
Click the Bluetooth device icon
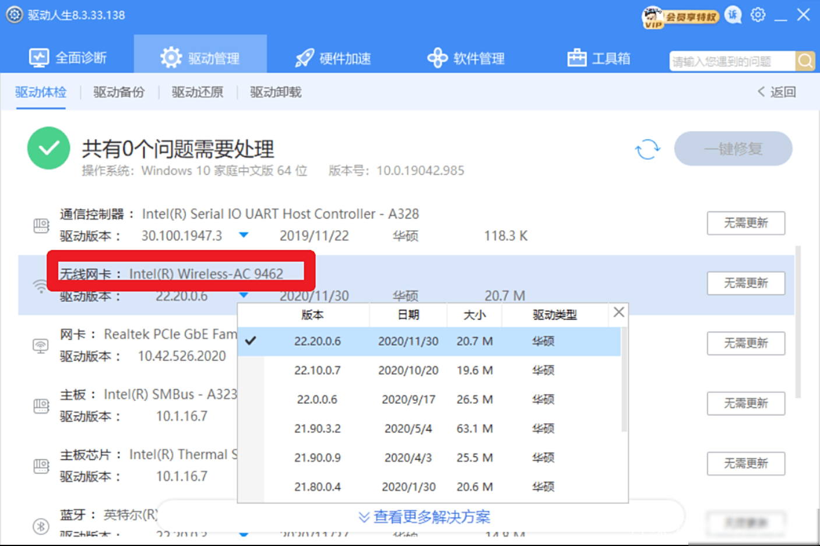point(41,526)
